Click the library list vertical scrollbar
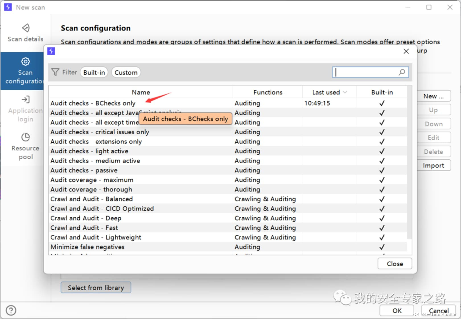461x319 pixels. pyautogui.click(x=409, y=162)
